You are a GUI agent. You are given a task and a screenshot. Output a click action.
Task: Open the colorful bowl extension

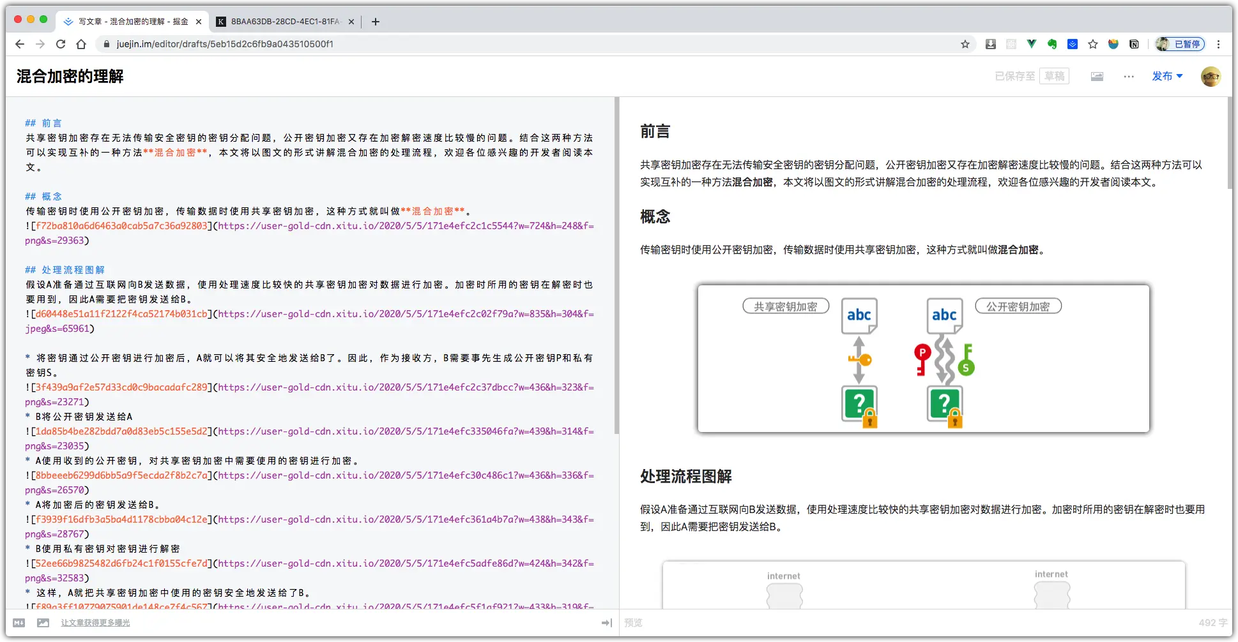click(x=1113, y=44)
